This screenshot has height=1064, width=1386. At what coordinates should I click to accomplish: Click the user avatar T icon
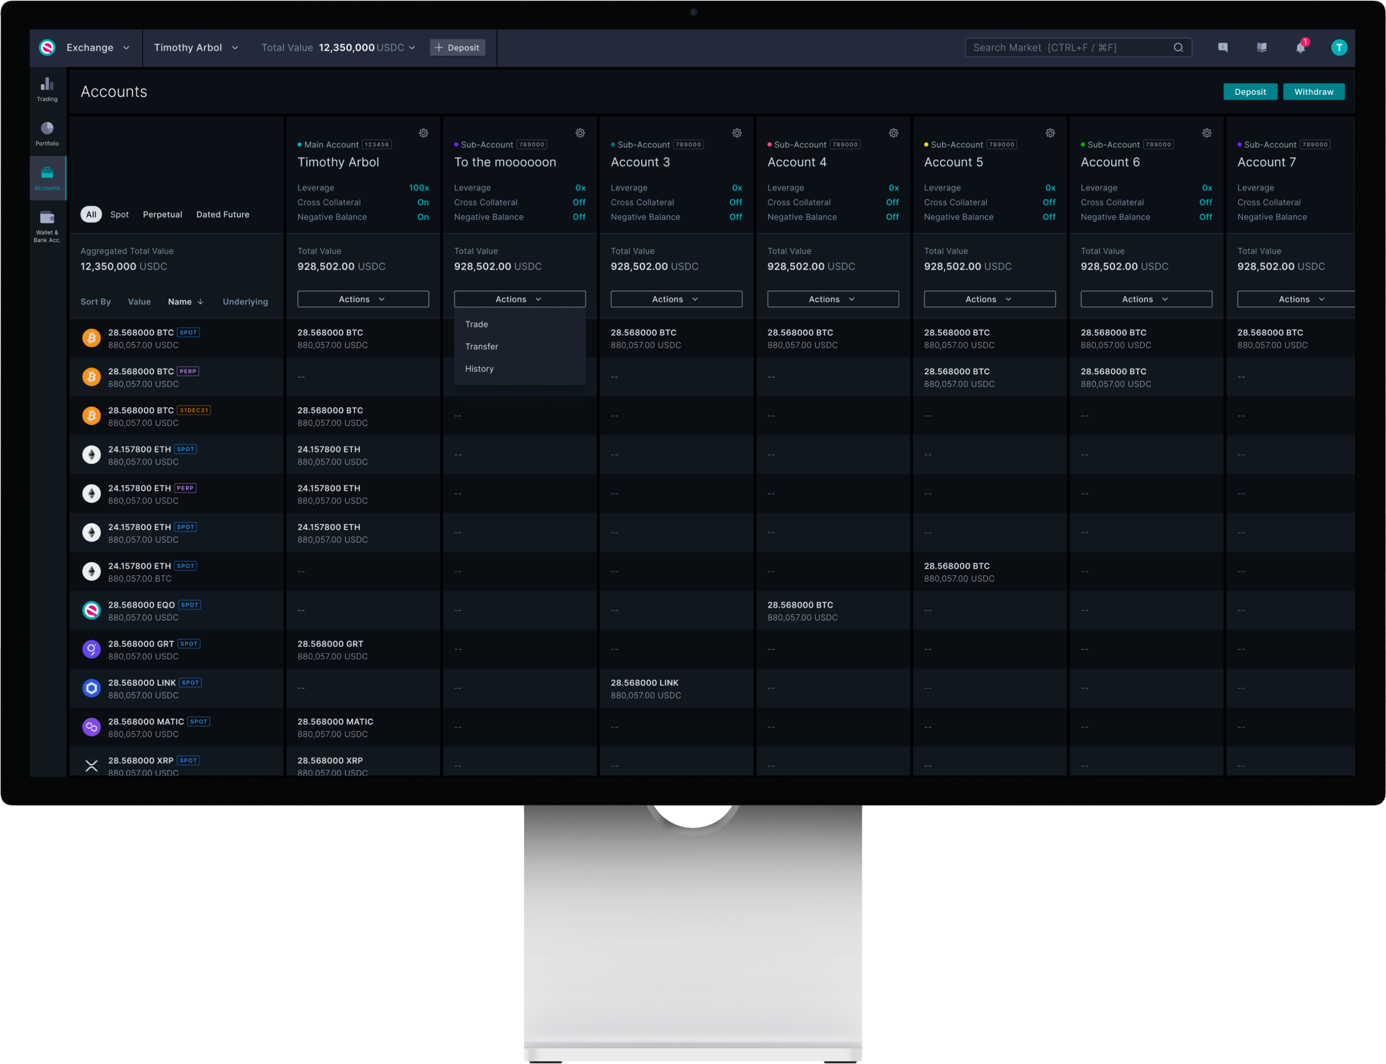click(x=1339, y=47)
